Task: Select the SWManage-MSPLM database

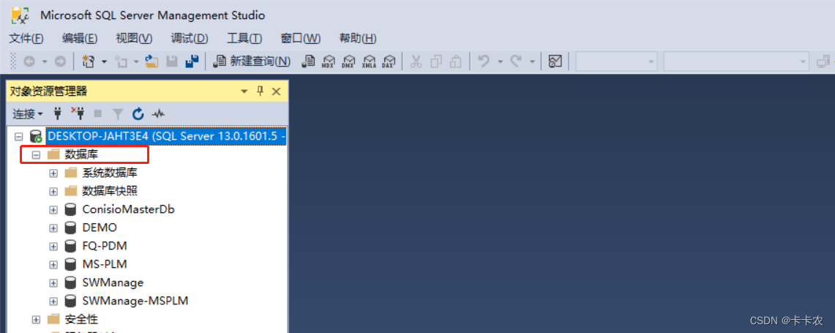Action: pyautogui.click(x=135, y=301)
